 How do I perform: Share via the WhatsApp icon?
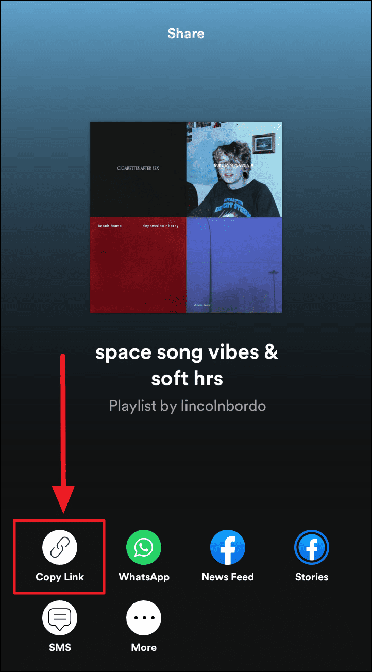coord(144,547)
